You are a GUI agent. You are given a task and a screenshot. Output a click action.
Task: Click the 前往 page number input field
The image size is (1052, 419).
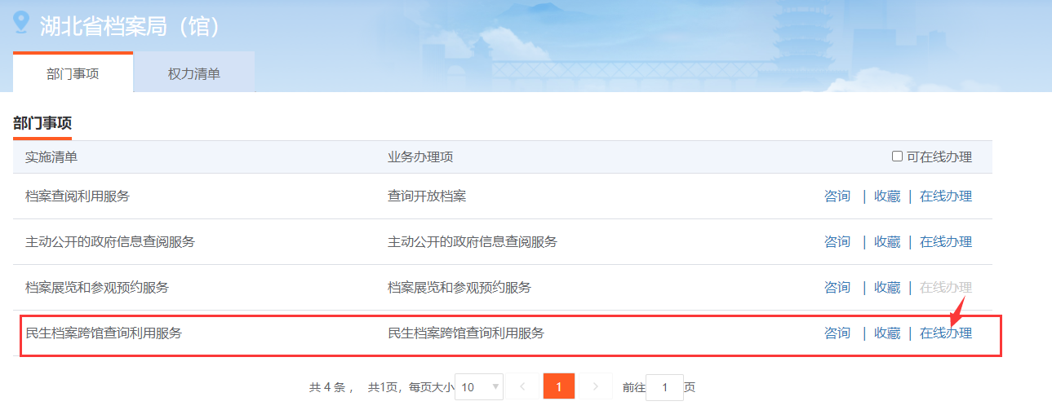click(x=664, y=388)
